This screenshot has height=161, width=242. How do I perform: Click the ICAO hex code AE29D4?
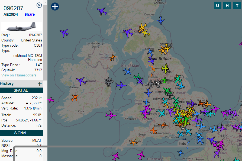tap(11, 14)
